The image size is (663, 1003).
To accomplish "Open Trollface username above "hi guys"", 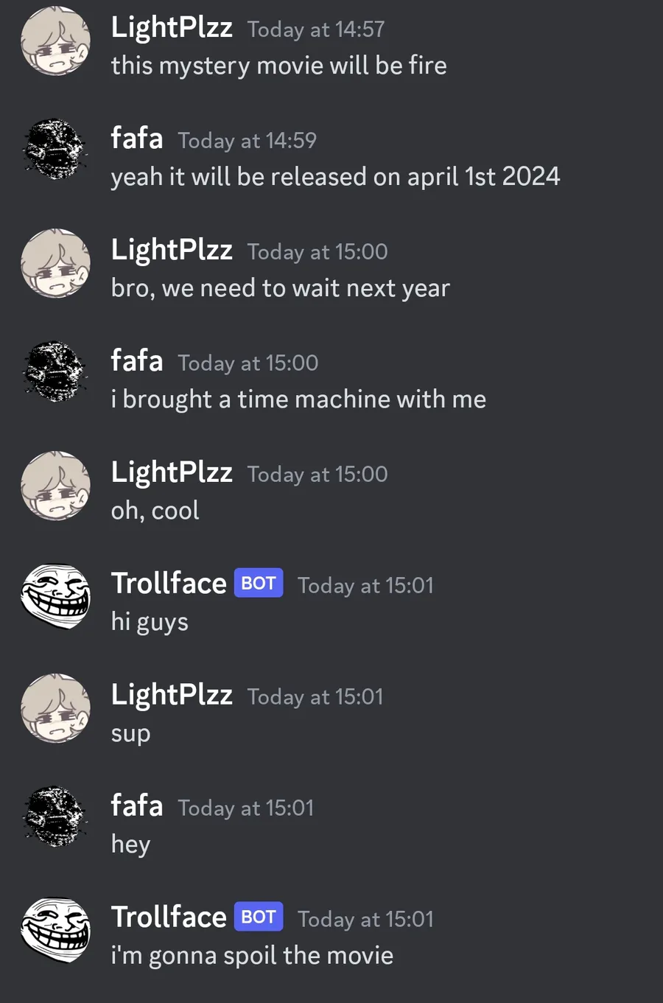I will coord(169,584).
